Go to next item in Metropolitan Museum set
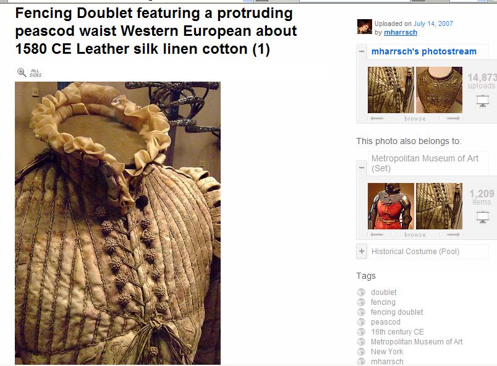Image resolution: width=497 pixels, height=366 pixels. (453, 235)
